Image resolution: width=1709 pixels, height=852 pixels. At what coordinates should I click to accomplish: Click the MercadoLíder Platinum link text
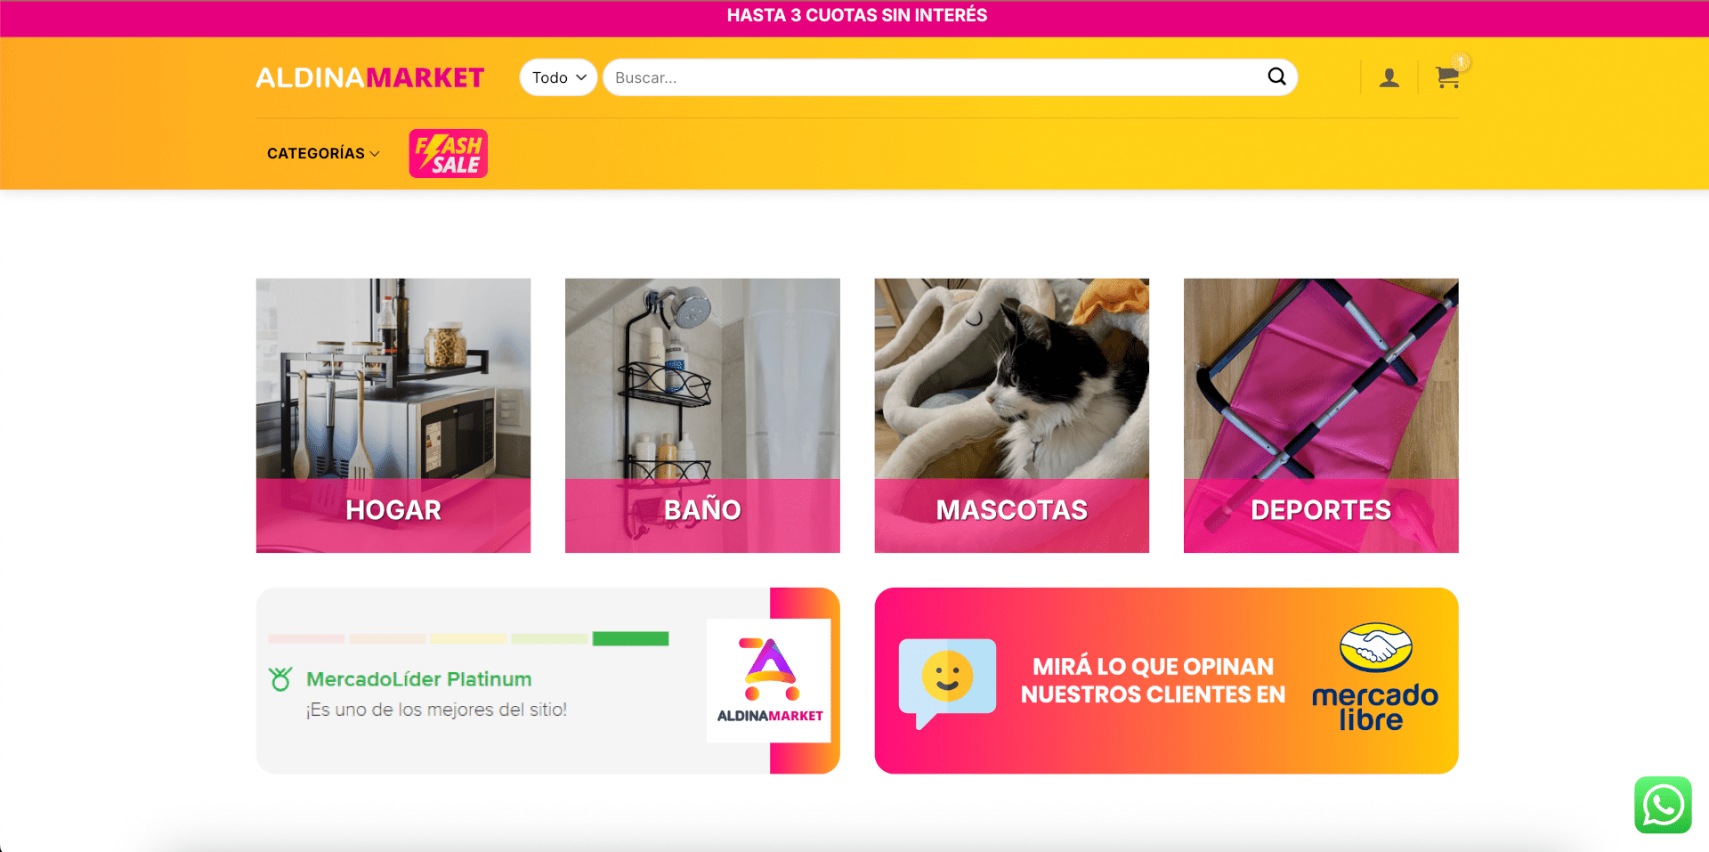point(419,679)
